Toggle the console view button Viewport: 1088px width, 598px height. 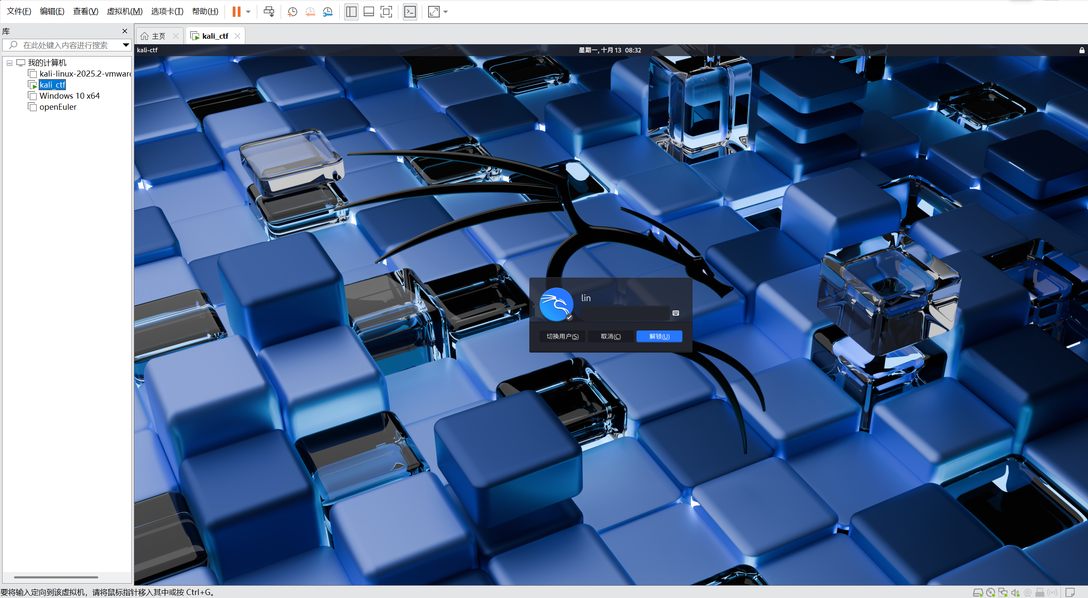tap(410, 11)
